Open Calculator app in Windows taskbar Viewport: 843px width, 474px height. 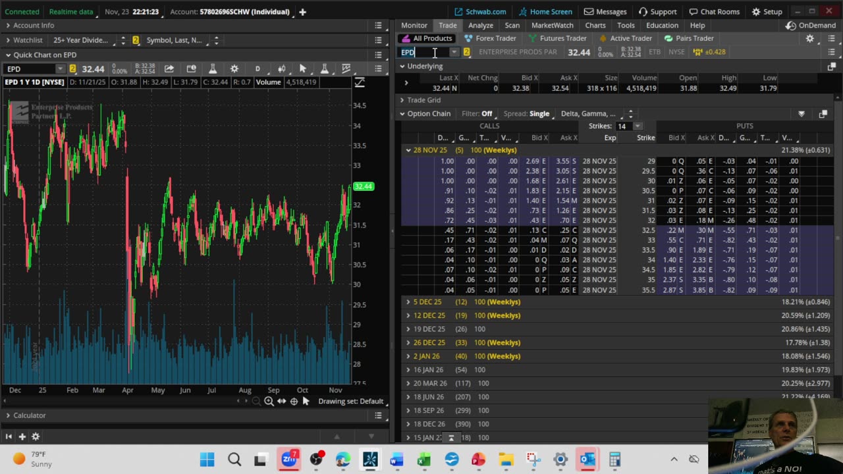point(614,460)
